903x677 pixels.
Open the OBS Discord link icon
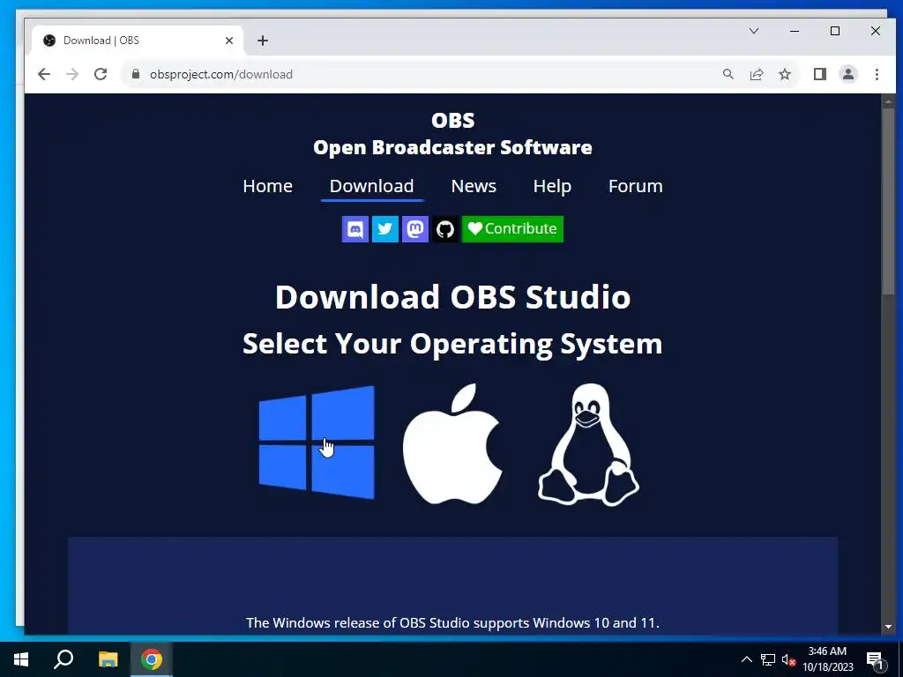355,229
